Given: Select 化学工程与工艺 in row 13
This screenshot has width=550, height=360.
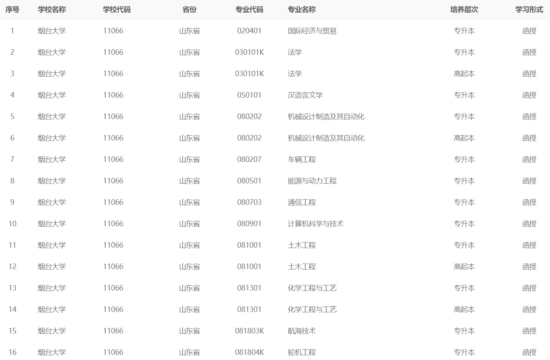Looking at the screenshot, I should [312, 288].
